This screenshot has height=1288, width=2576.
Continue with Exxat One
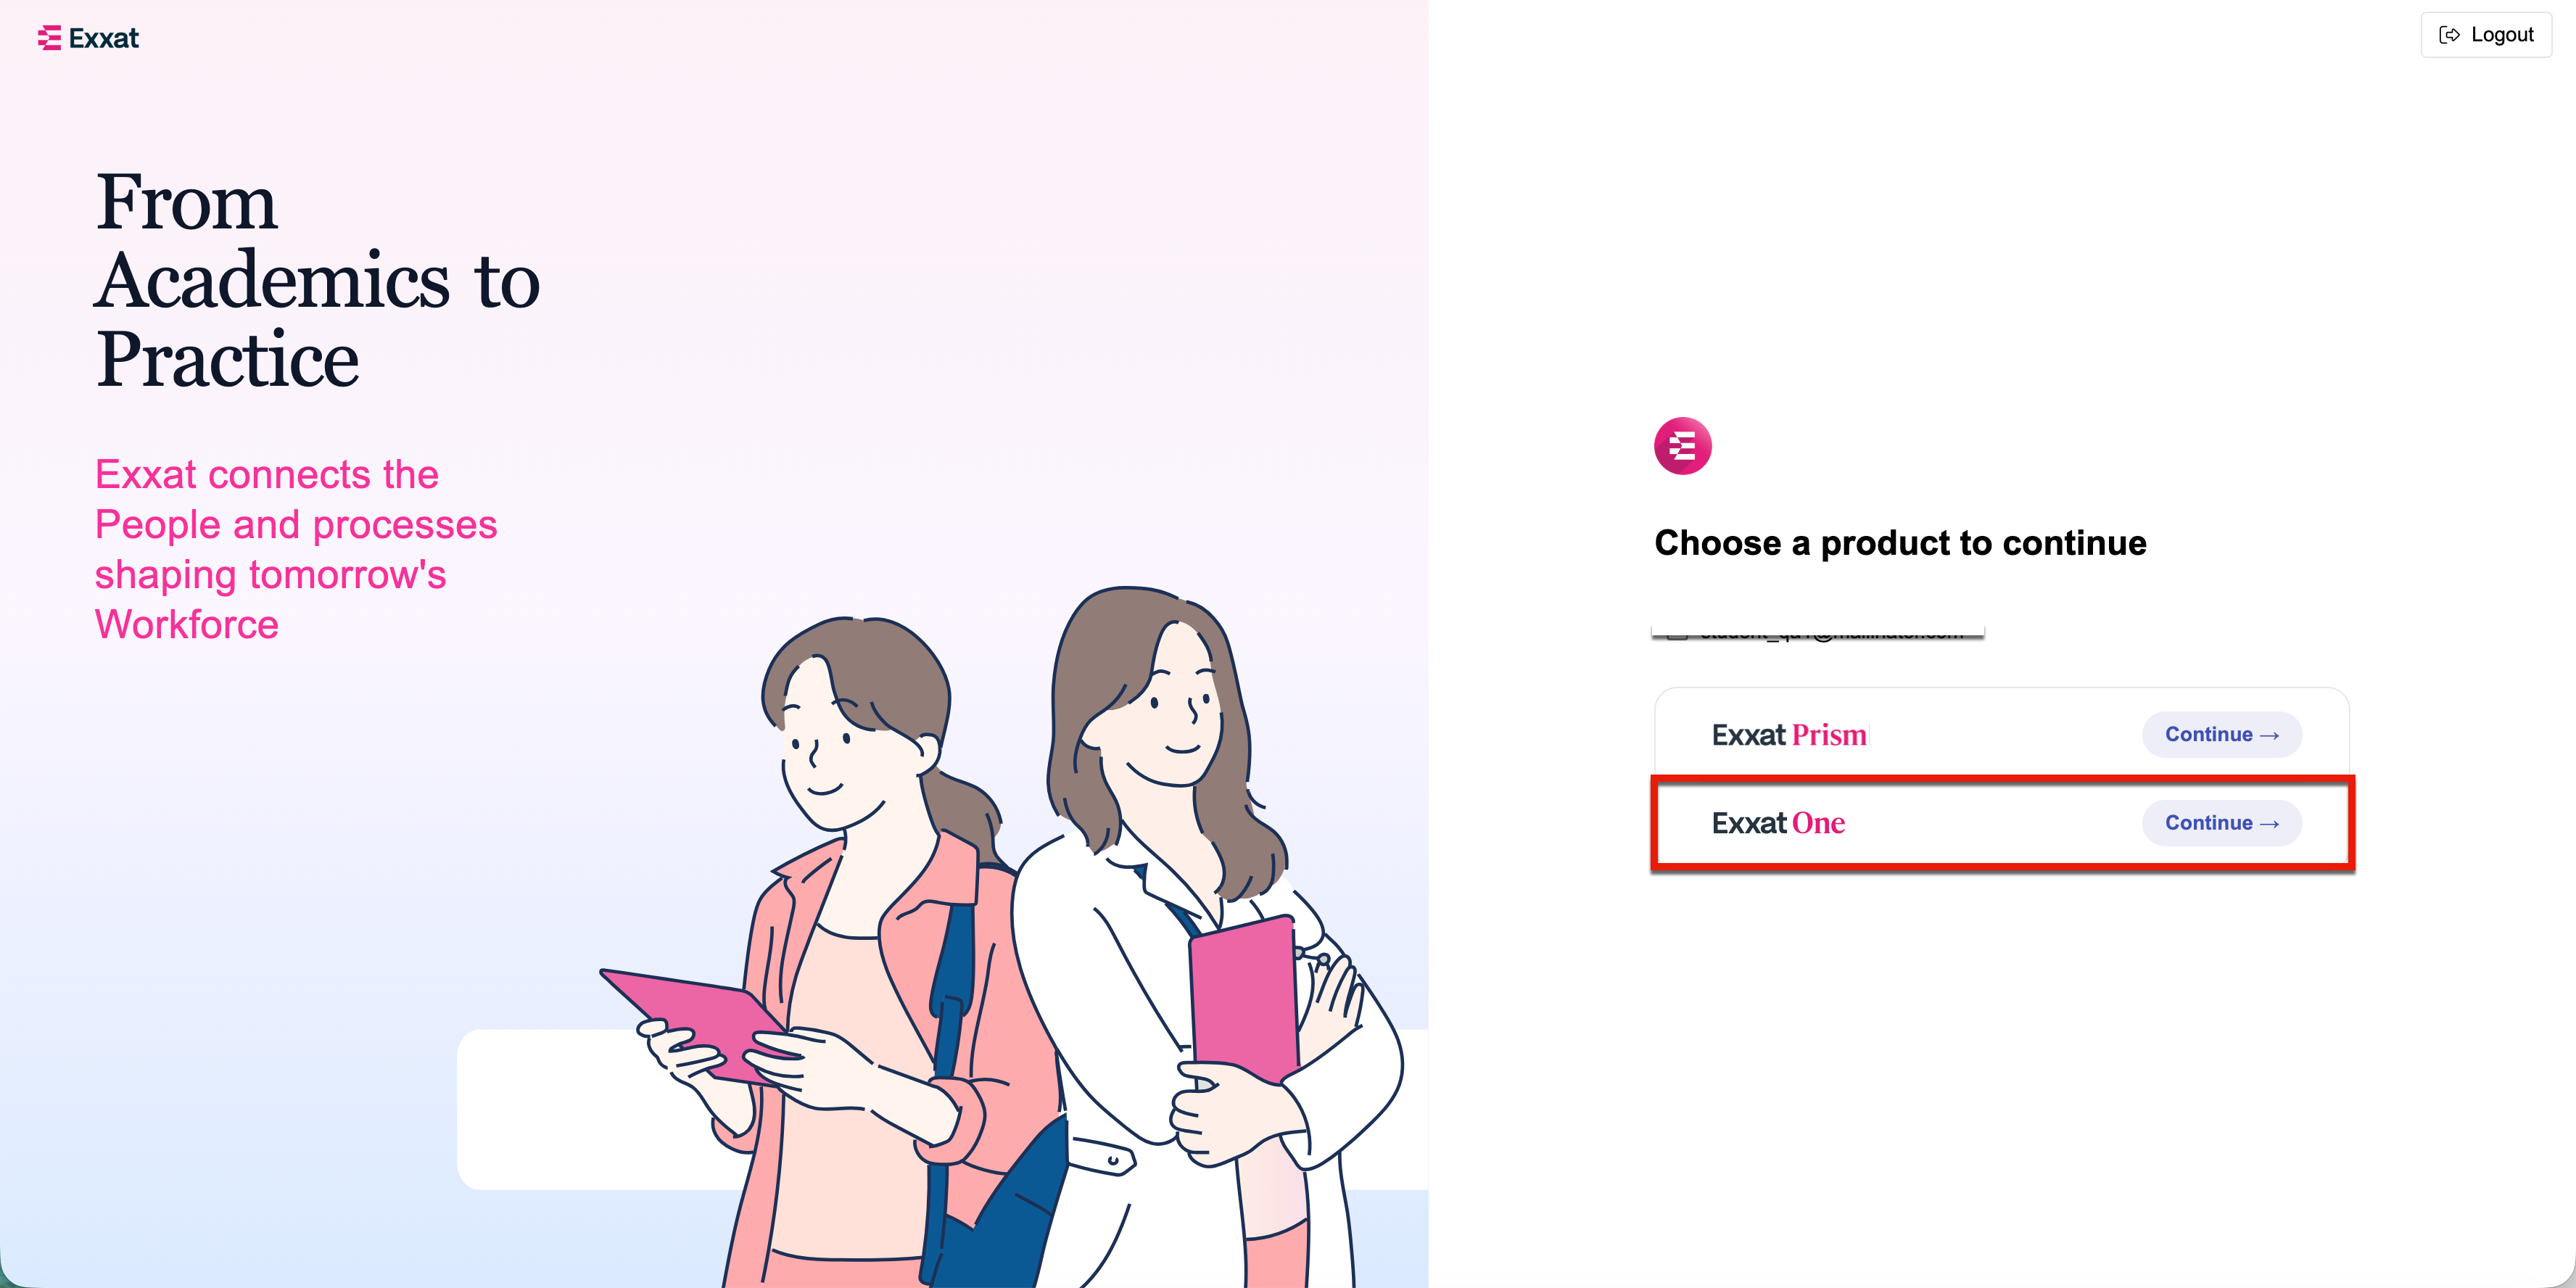(2221, 823)
